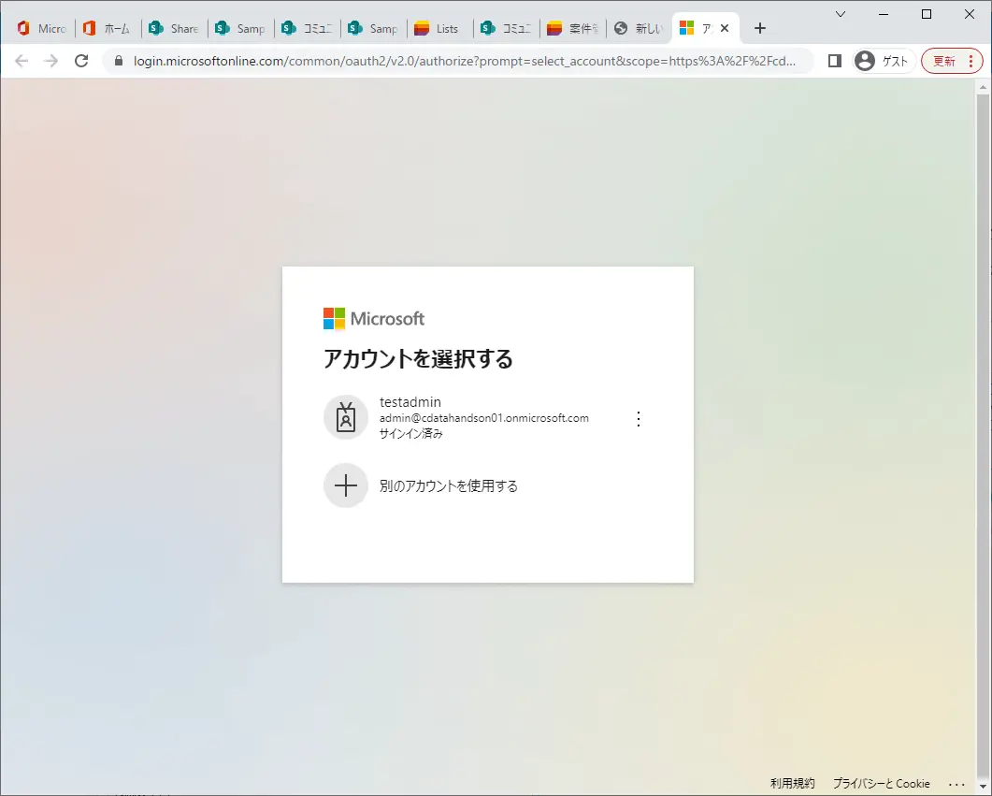This screenshot has height=796, width=992.
Task: Click the testadmin account badge icon
Action: (x=345, y=417)
